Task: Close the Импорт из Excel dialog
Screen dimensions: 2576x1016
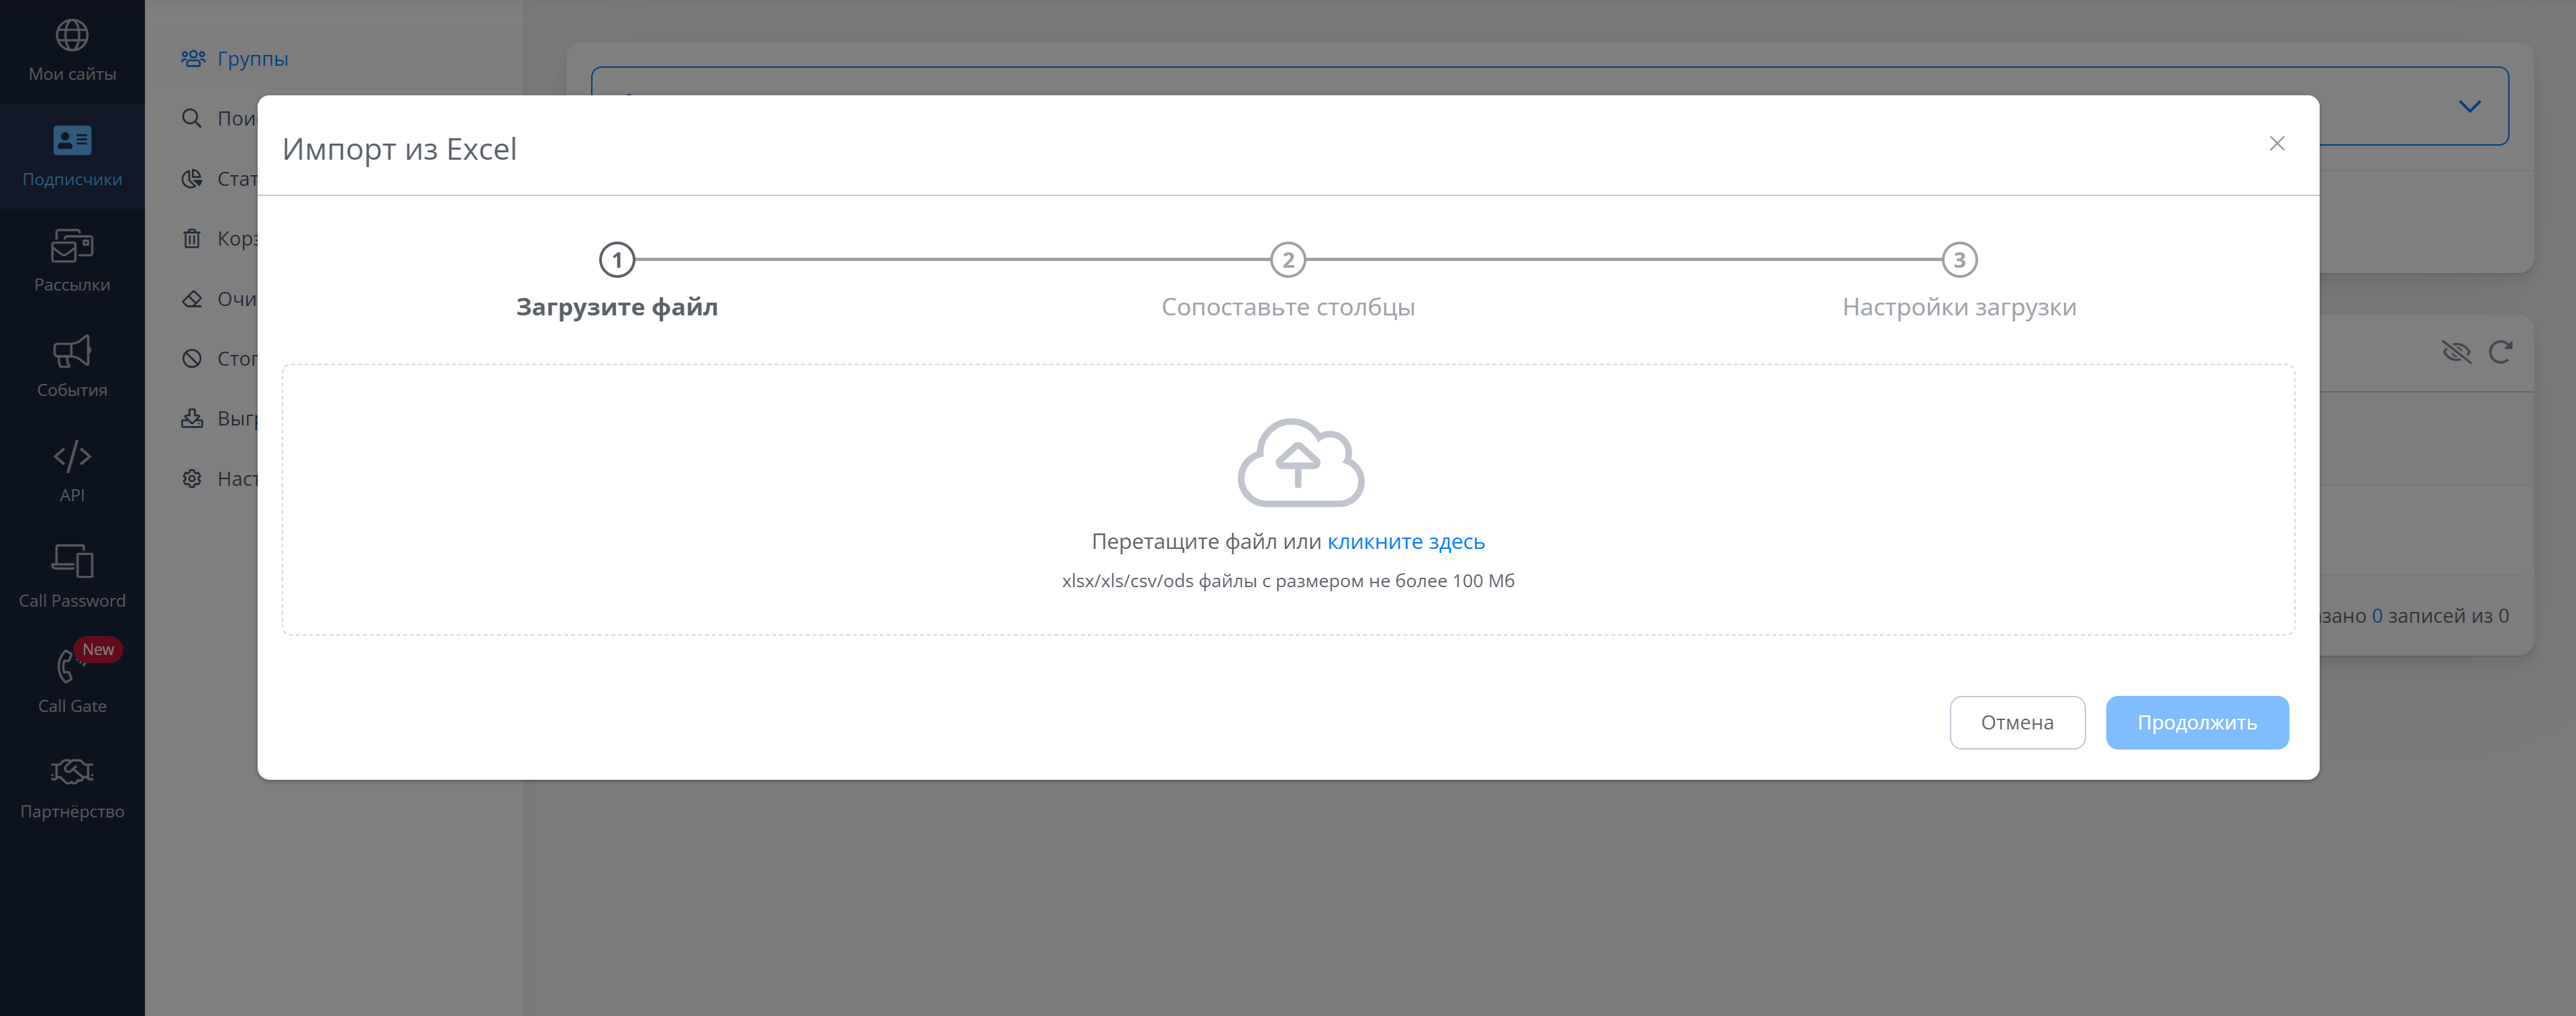Action: (x=2276, y=144)
